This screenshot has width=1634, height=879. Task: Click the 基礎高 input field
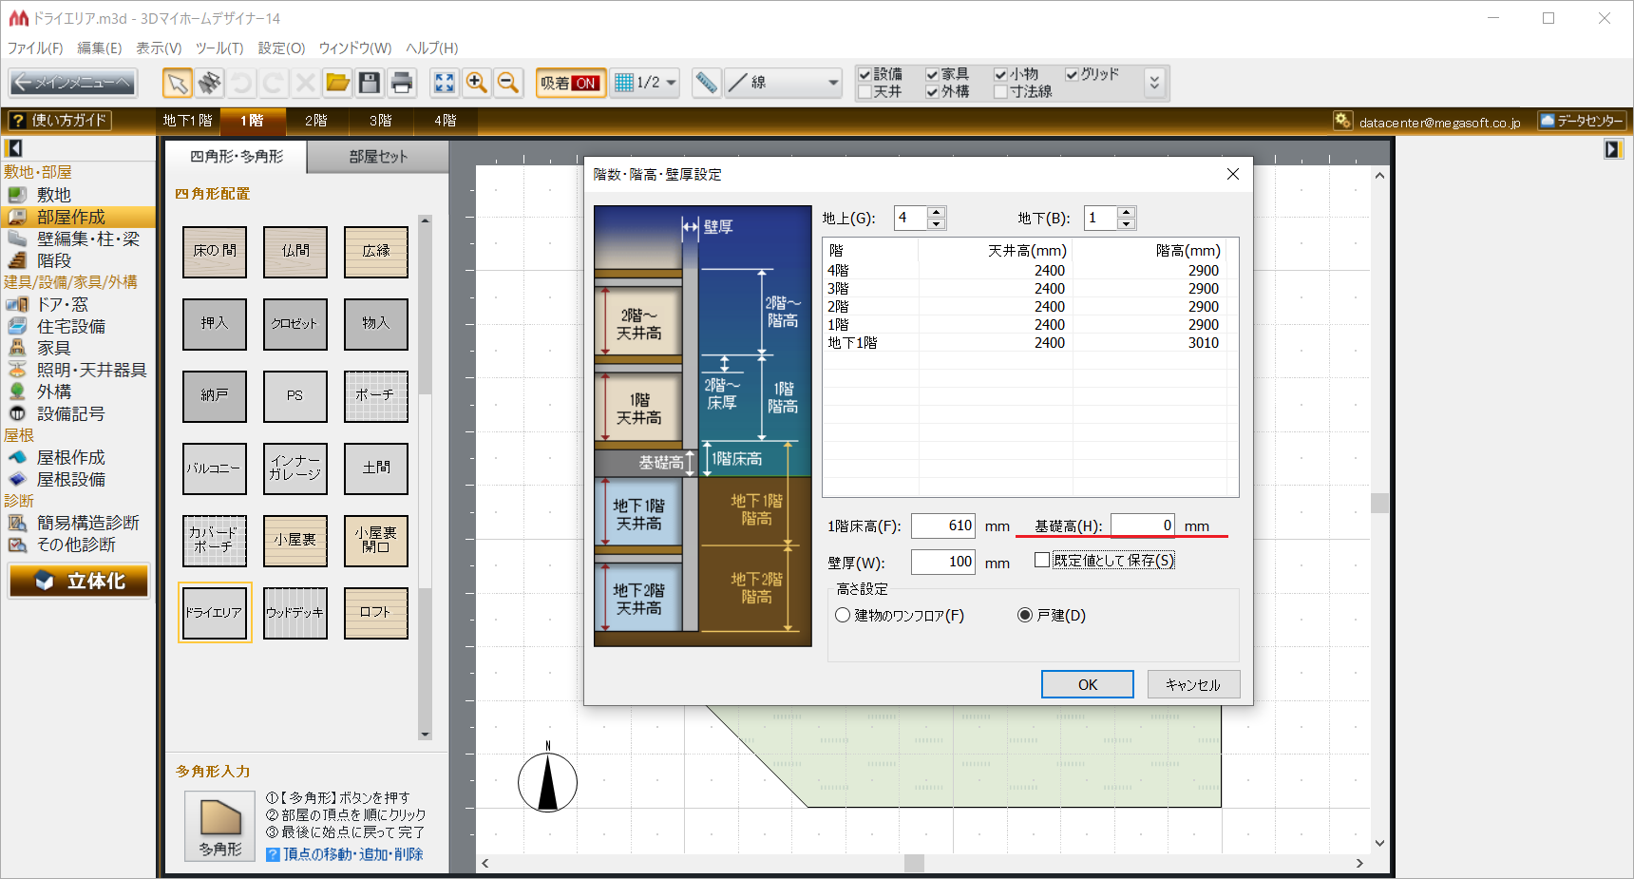pyautogui.click(x=1143, y=525)
